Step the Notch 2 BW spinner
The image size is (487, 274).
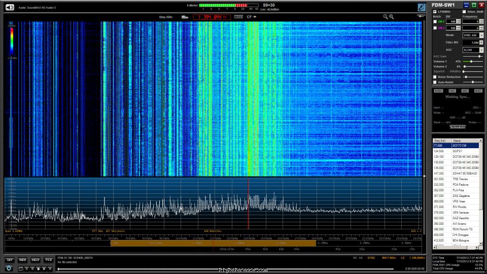pyautogui.click(x=458, y=28)
